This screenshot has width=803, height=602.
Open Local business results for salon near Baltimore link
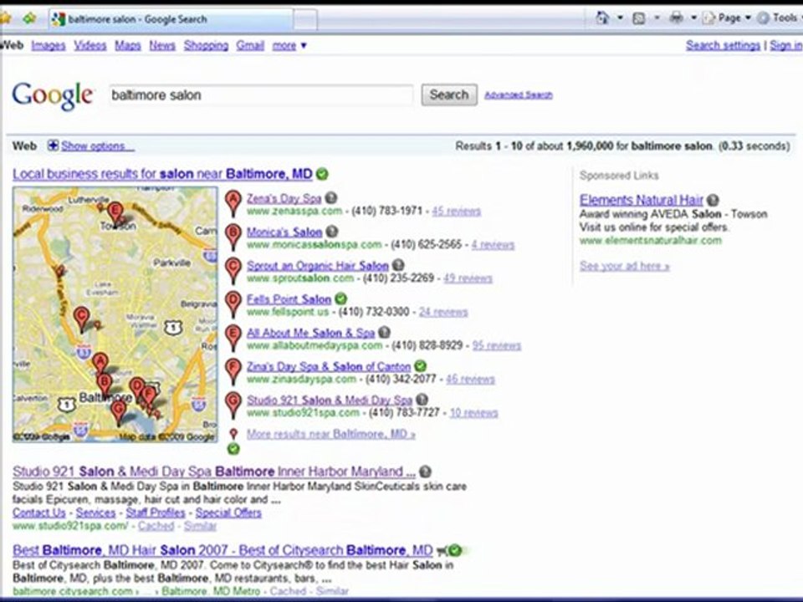[162, 174]
